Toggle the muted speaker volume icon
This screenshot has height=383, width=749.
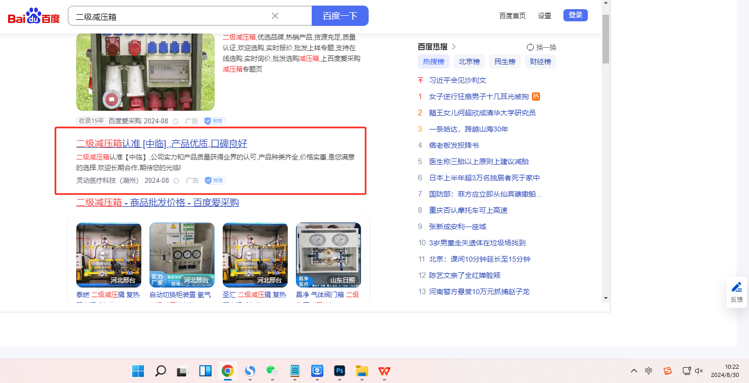(x=699, y=371)
